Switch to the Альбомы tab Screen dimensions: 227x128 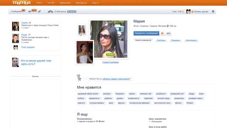click(x=161, y=40)
